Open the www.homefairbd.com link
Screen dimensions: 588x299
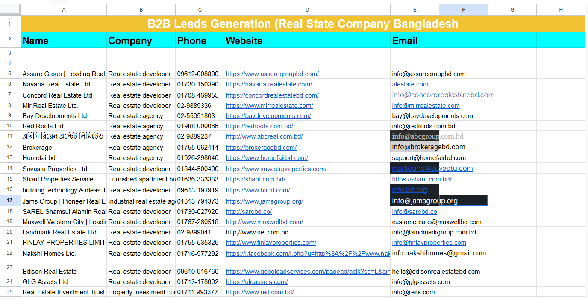tap(267, 158)
